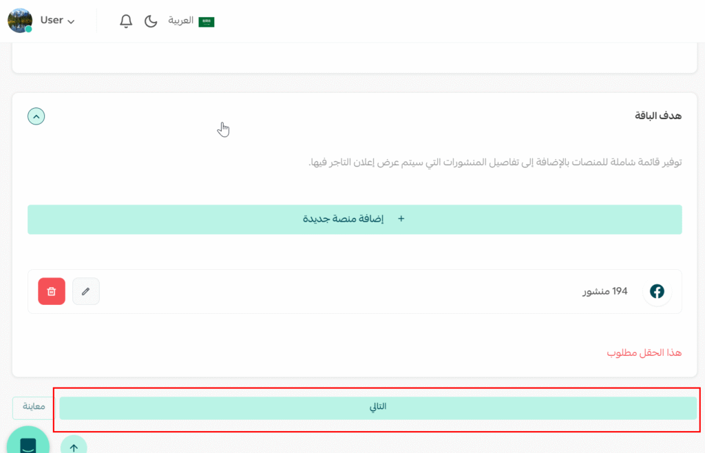Switch language via العربية label
This screenshot has height=453, width=705.
pyautogui.click(x=181, y=21)
